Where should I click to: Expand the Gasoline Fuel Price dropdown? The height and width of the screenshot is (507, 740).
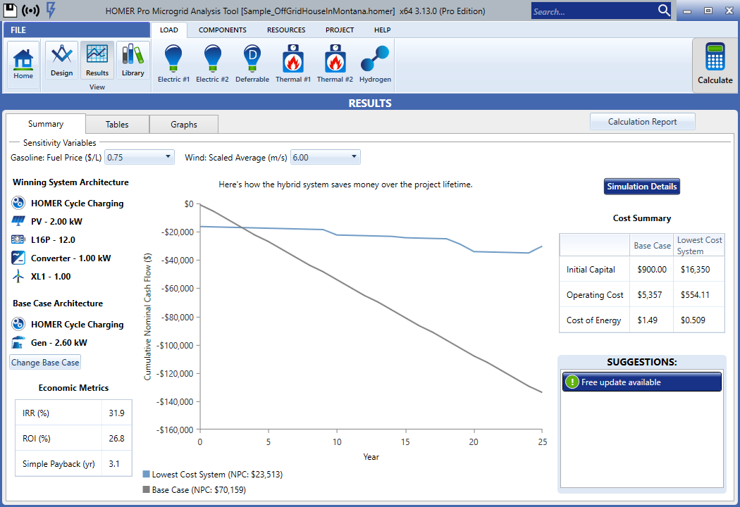(168, 157)
